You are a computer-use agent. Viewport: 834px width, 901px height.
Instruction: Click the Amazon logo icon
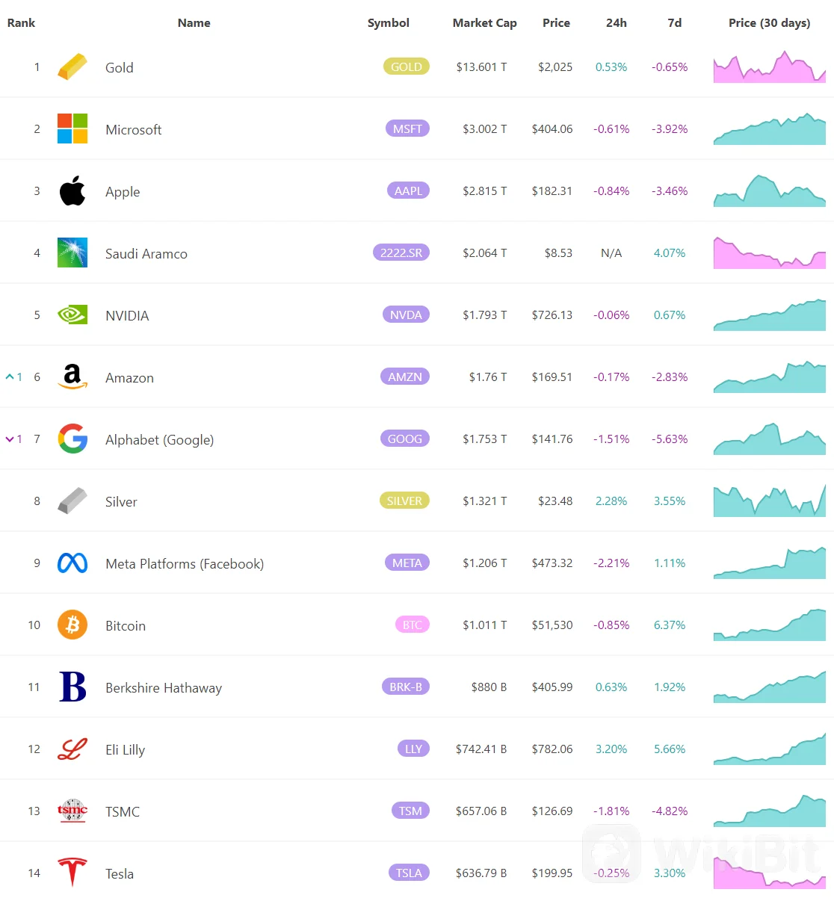(x=72, y=377)
